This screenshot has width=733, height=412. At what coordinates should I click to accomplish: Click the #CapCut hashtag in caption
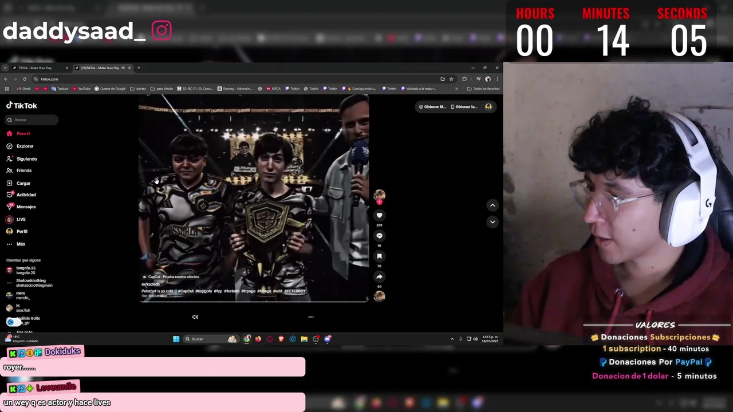click(x=186, y=291)
